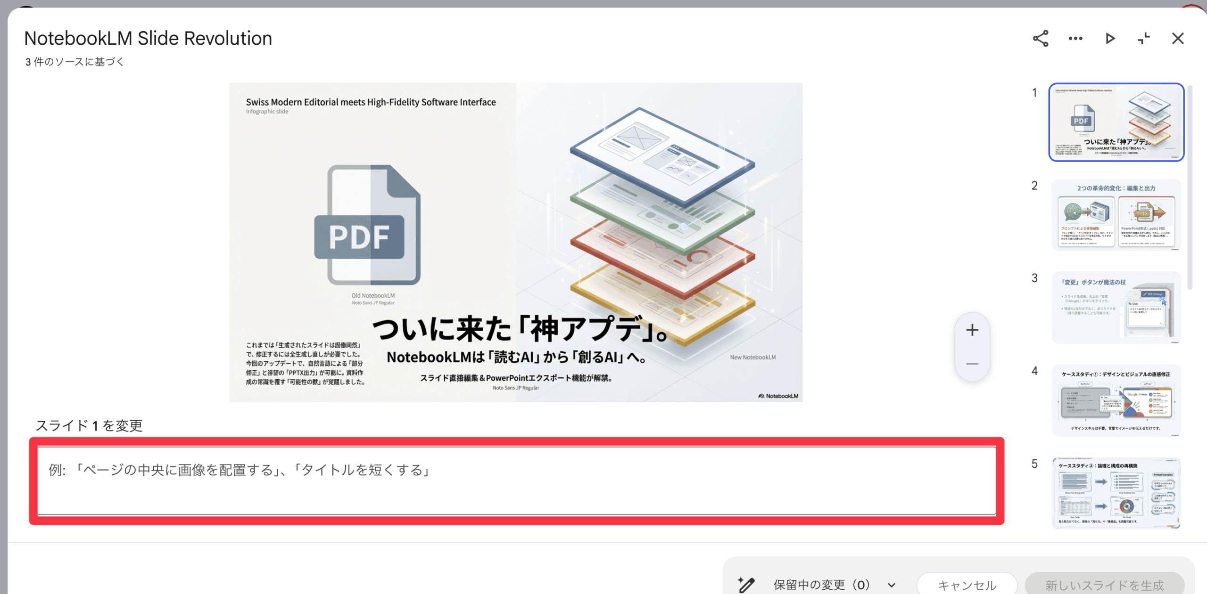This screenshot has height=594, width=1207.
Task: Click the 保留中の変更 (0) label
Action: pos(821,585)
